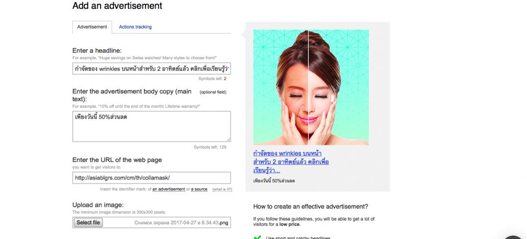Click the Select file button
The image size is (527, 239).
(88, 222)
